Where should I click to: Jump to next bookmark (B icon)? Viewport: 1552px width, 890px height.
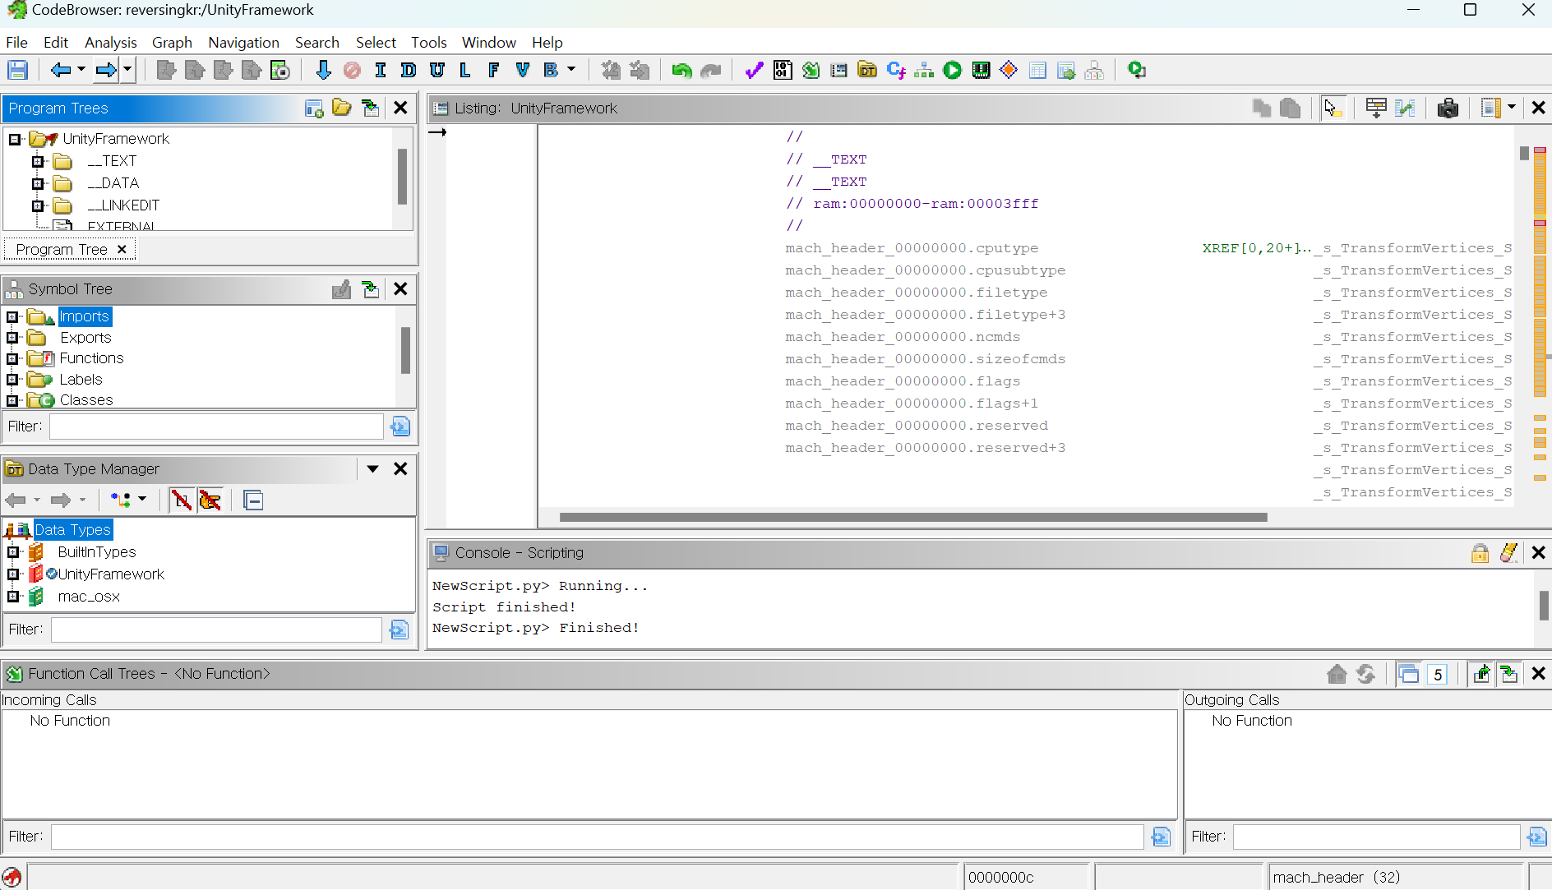click(x=550, y=71)
